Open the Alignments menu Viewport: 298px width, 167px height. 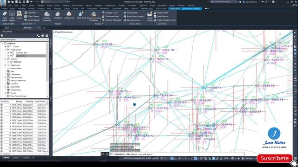click(x=110, y=6)
